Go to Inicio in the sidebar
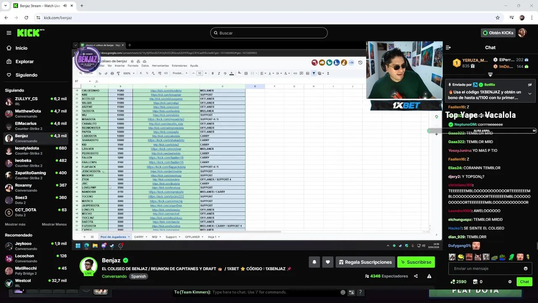Viewport: 538px width, 303px height. click(x=21, y=48)
